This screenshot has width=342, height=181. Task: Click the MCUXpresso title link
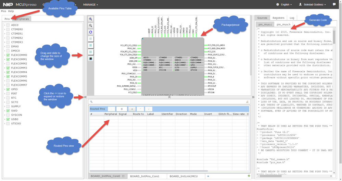(x=26, y=4)
